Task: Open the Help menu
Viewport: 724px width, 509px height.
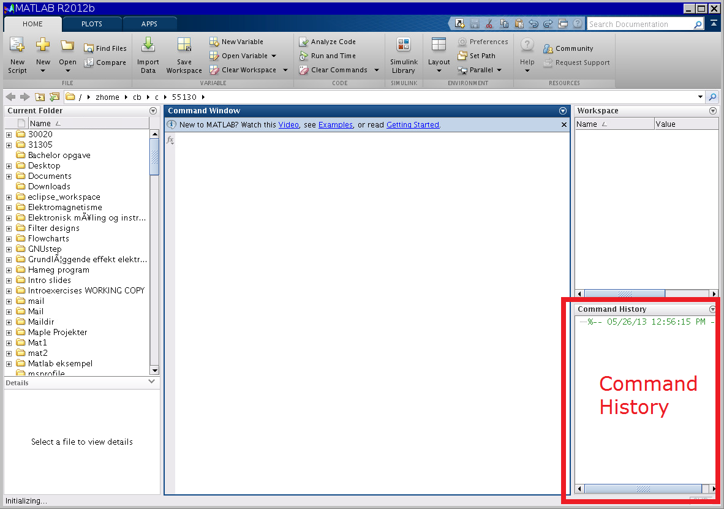Action: tap(527, 55)
